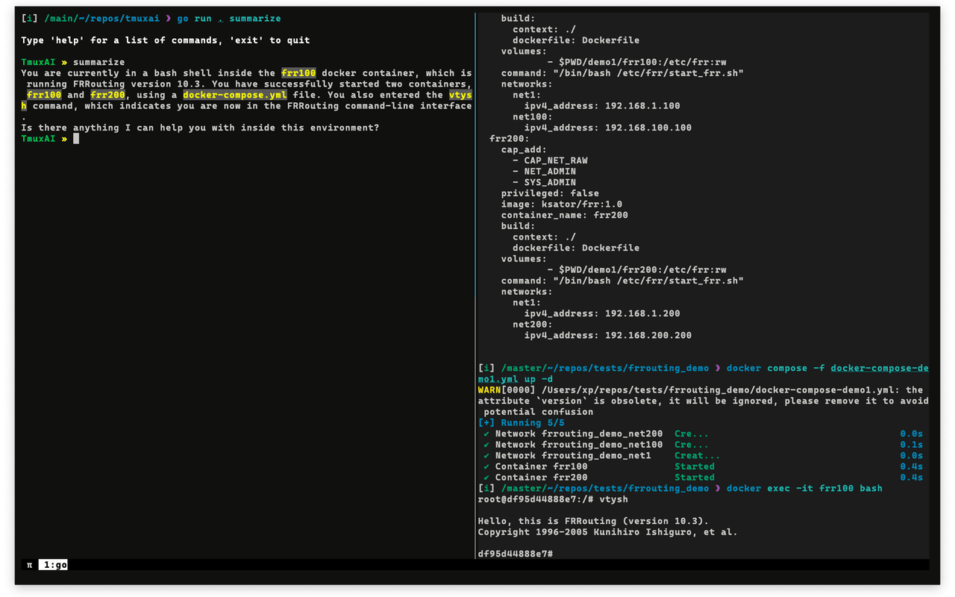The height and width of the screenshot is (597, 955).
Task: Click the ❯ chevron before docker compose
Action: (716, 368)
